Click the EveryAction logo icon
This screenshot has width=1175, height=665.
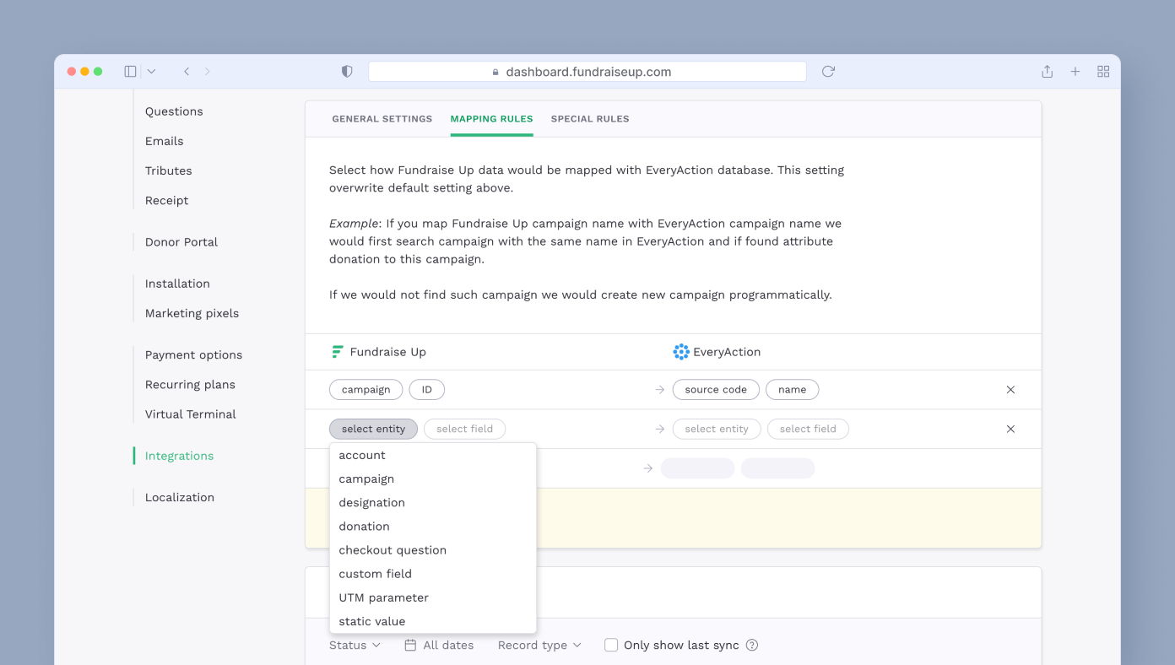681,352
